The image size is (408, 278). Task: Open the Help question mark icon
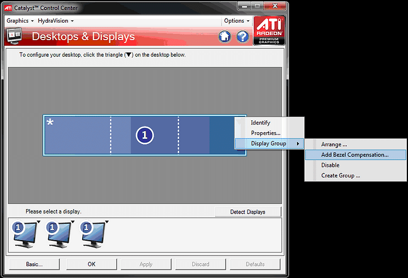pos(243,36)
